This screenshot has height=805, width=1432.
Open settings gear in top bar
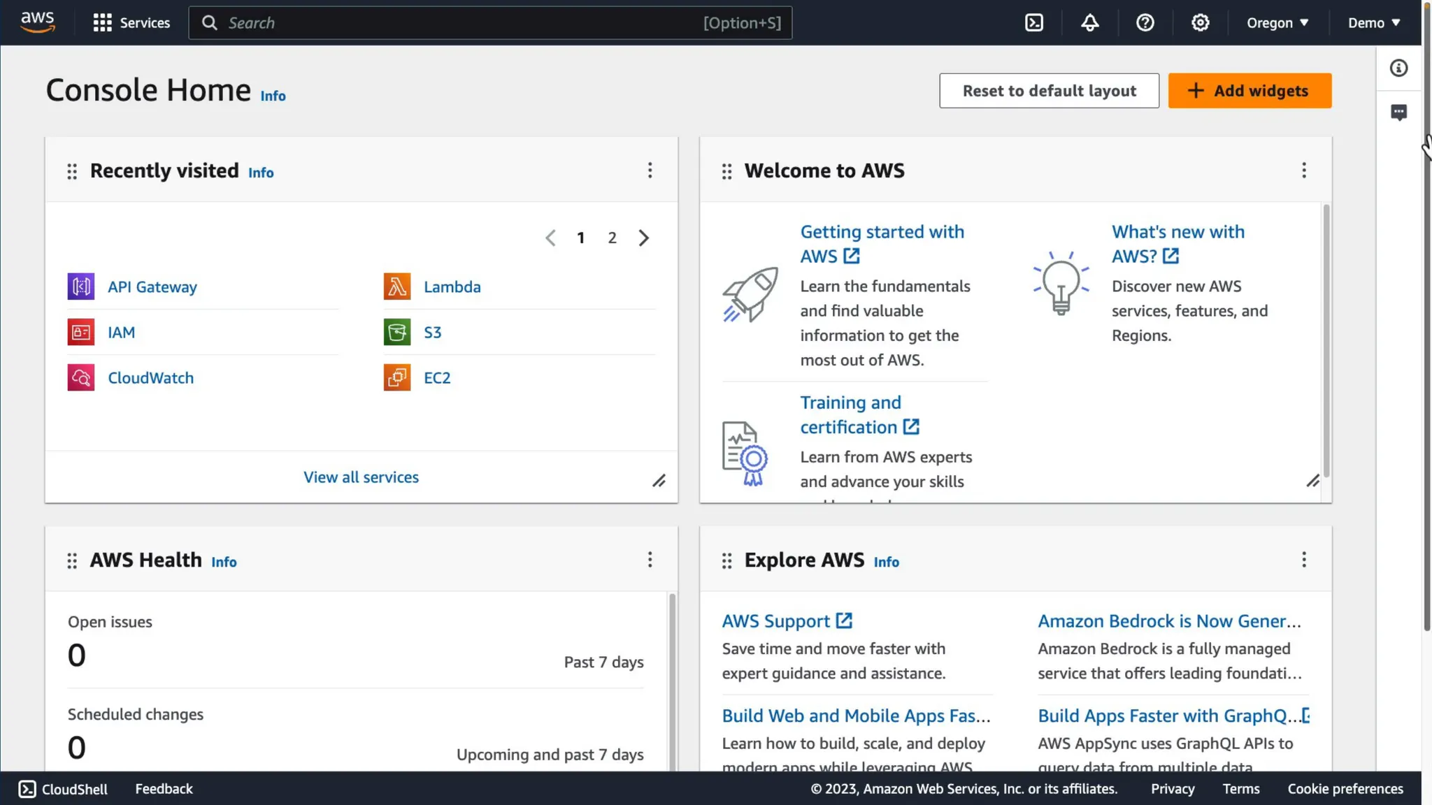click(1200, 23)
